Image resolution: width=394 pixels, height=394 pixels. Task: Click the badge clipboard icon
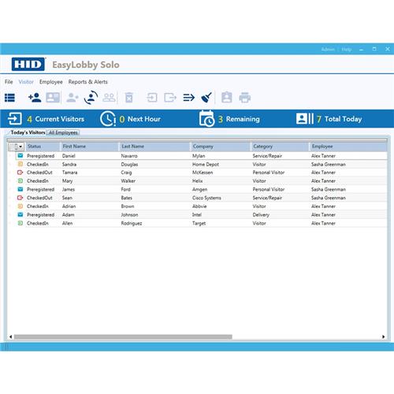click(x=227, y=97)
